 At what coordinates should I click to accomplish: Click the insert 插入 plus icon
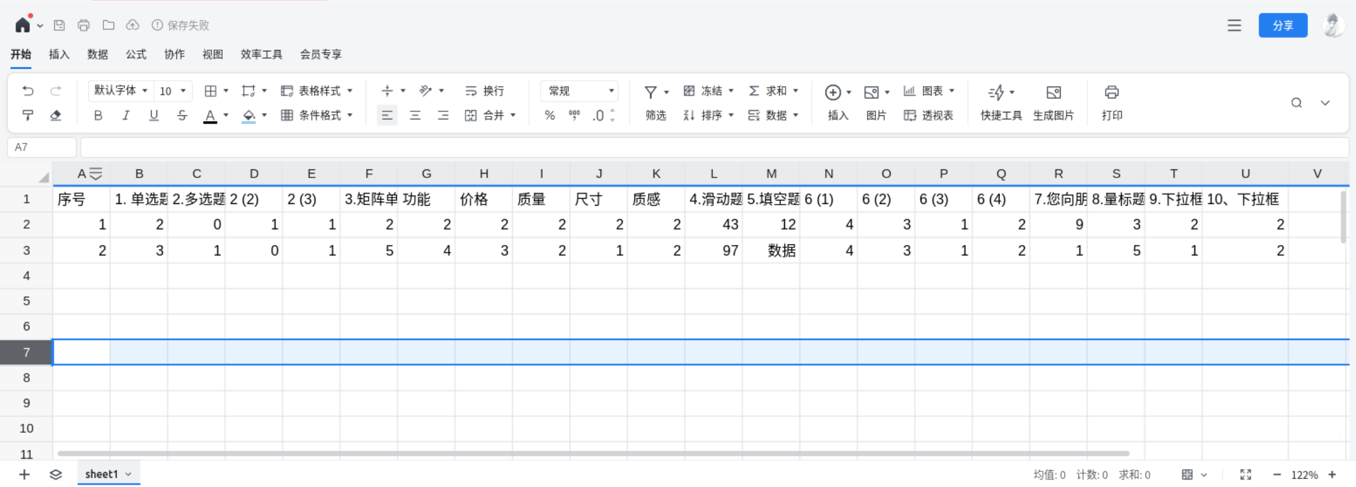tap(832, 92)
